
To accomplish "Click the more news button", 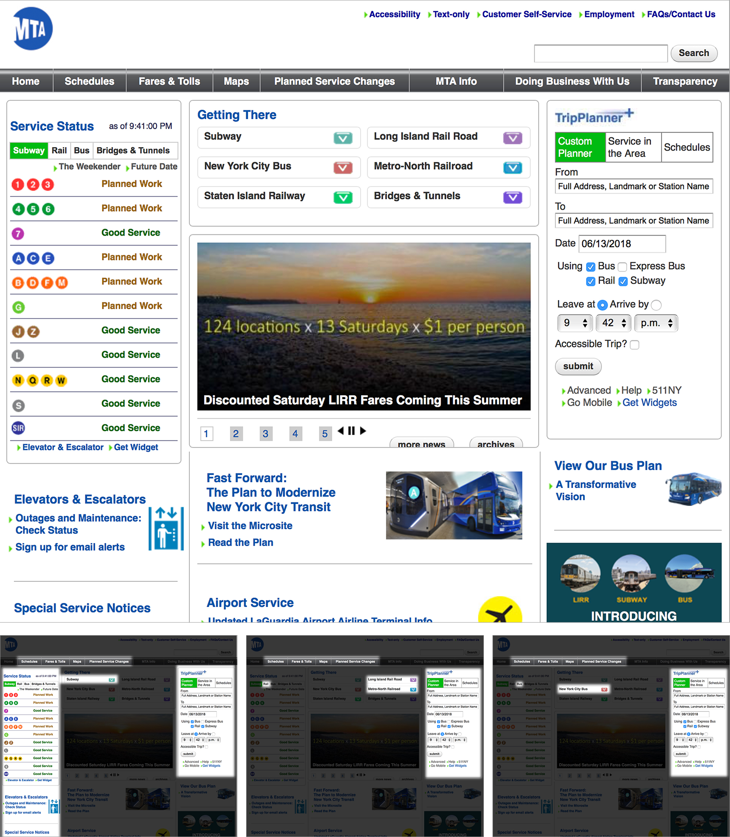I will click(x=422, y=443).
